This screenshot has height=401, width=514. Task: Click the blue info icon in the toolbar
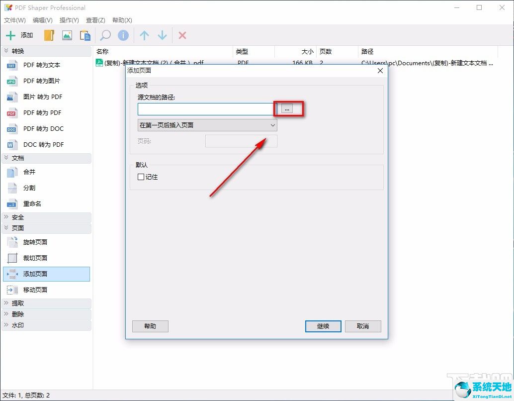pos(122,35)
